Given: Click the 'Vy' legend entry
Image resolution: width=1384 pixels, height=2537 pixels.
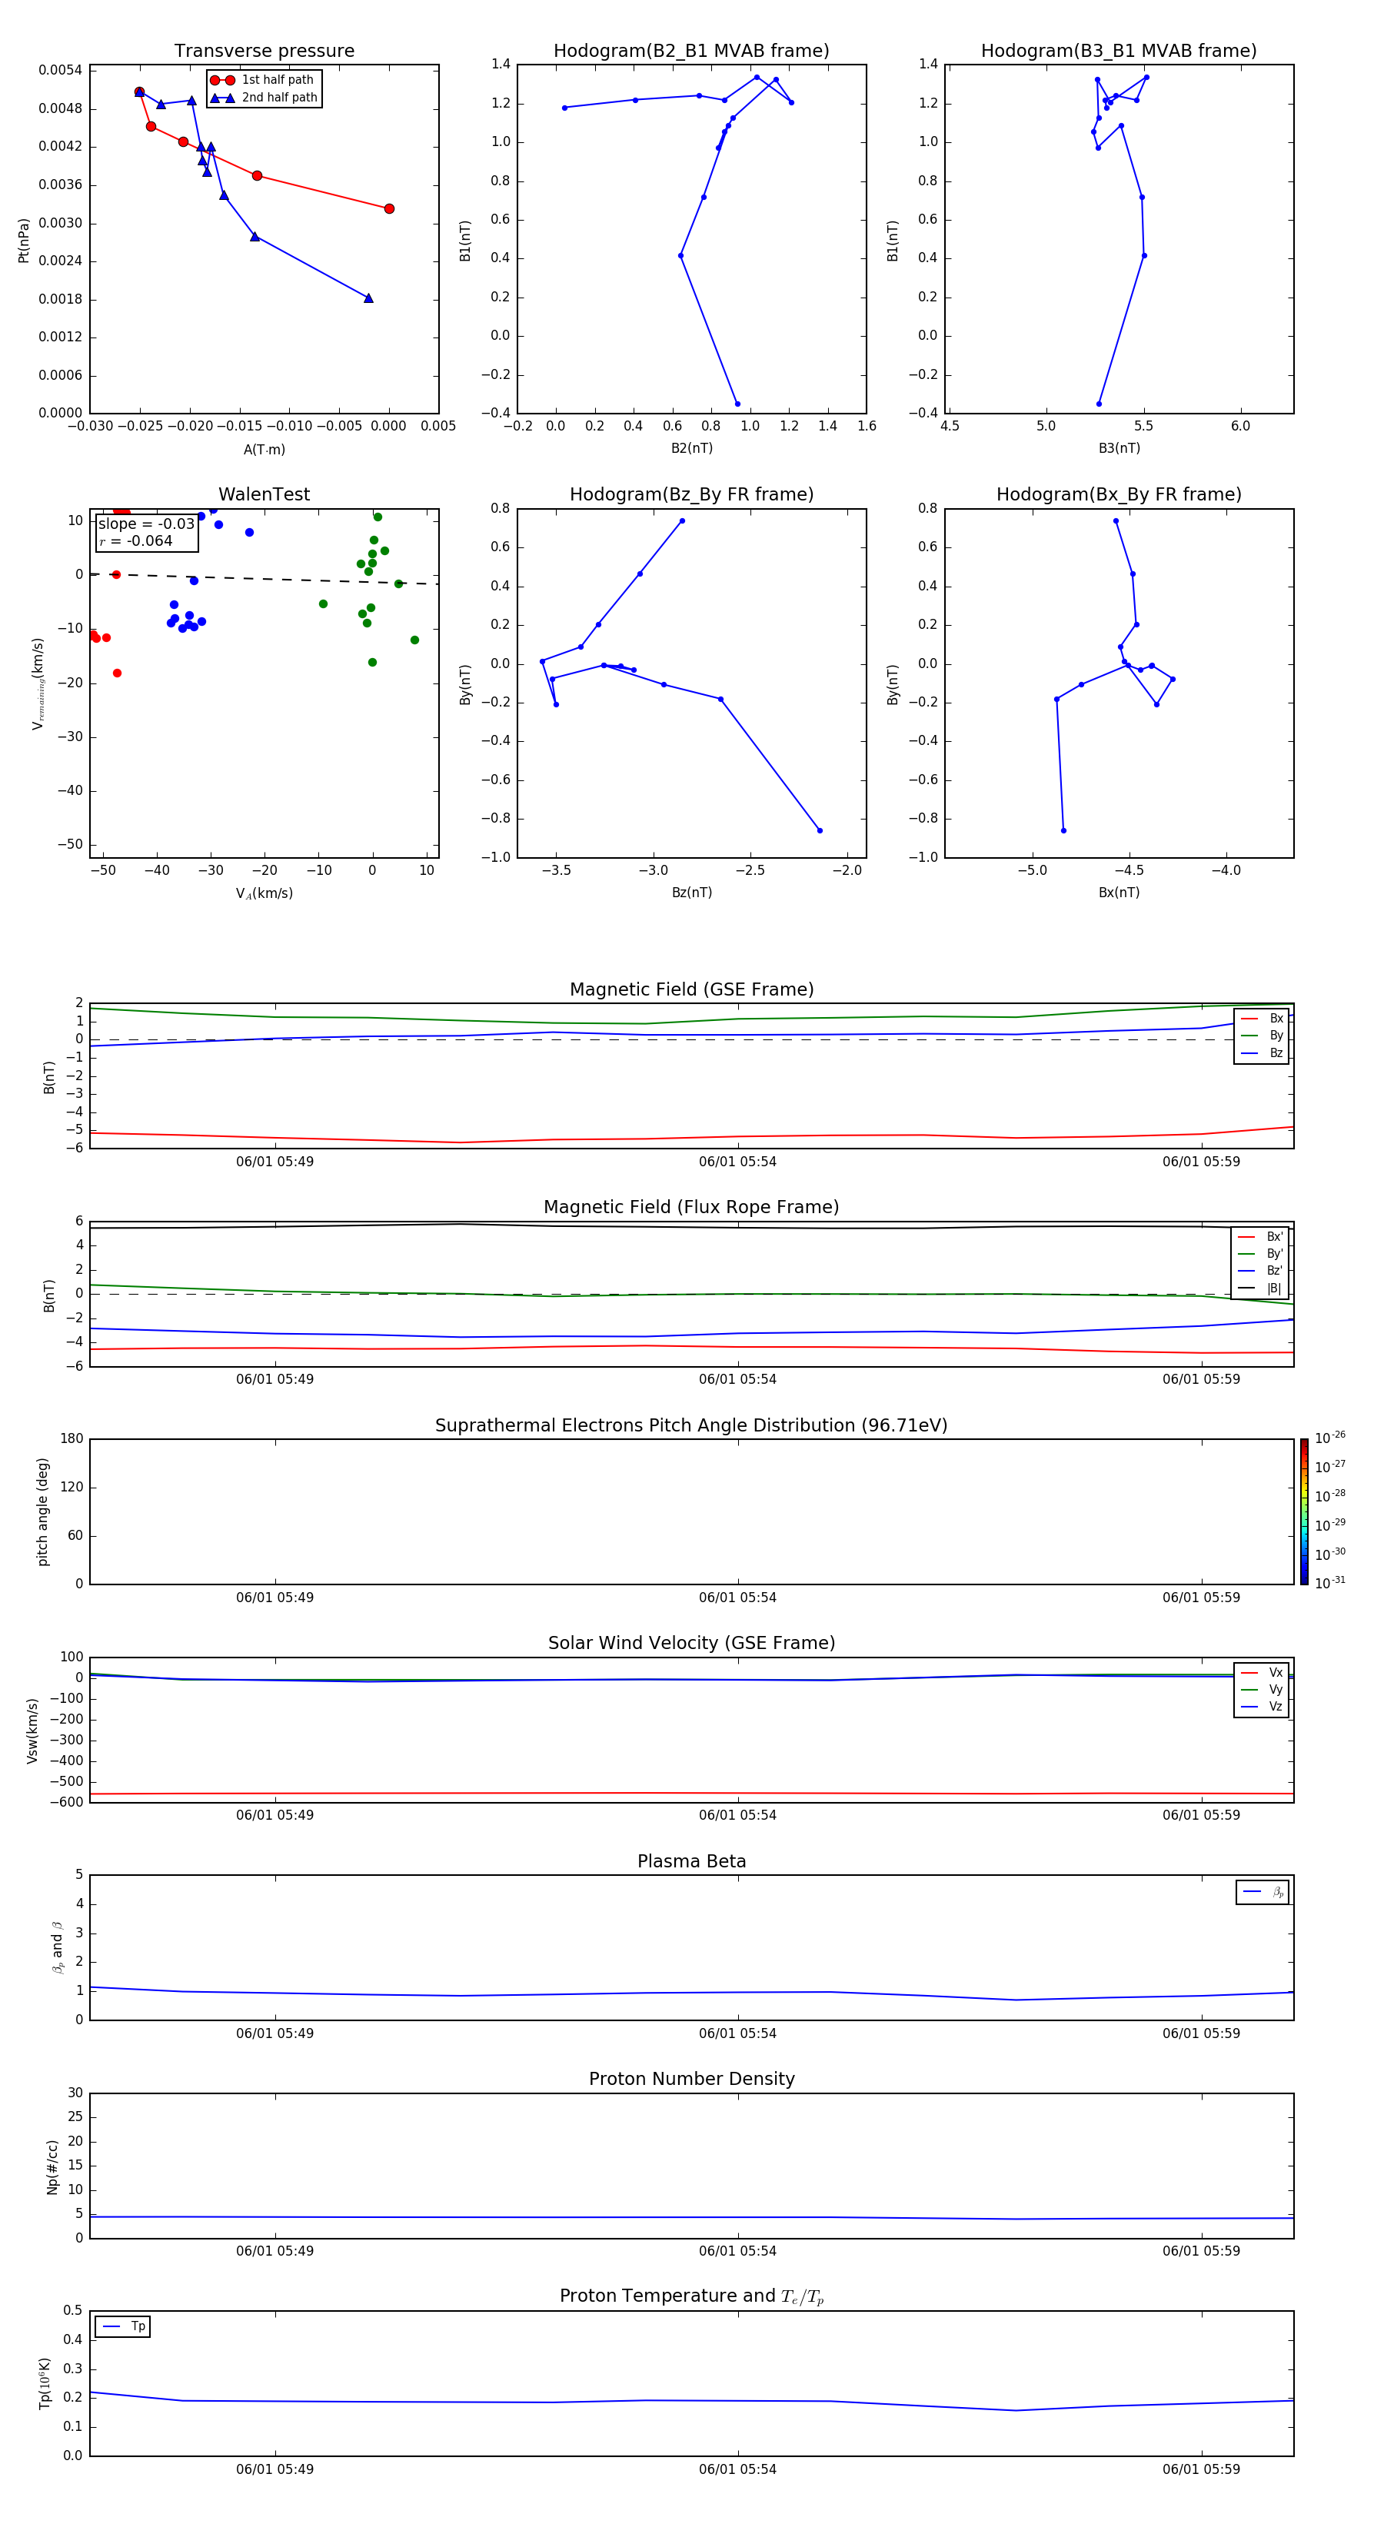Looking at the screenshot, I should pyautogui.click(x=1262, y=1689).
